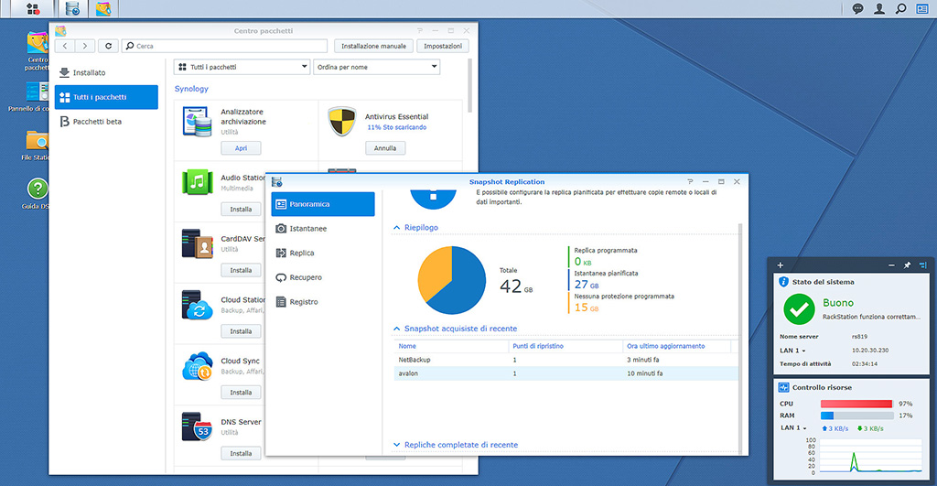937x486 pixels.
Task: Open the Guida DSM help desktop icon
Action: pyautogui.click(x=38, y=190)
